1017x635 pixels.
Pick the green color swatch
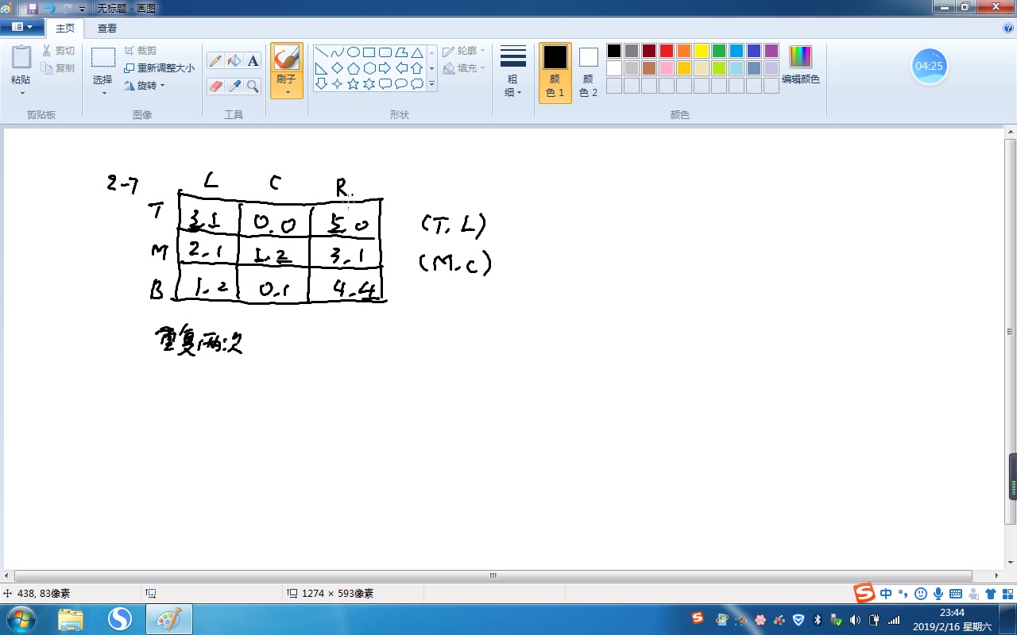[x=719, y=51]
